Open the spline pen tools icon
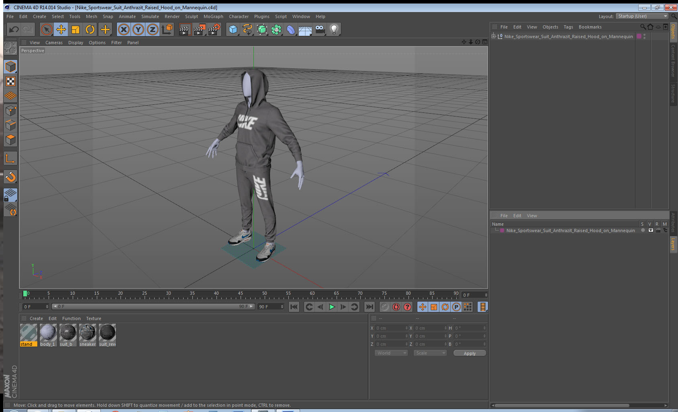This screenshot has width=678, height=412. pos(247,29)
